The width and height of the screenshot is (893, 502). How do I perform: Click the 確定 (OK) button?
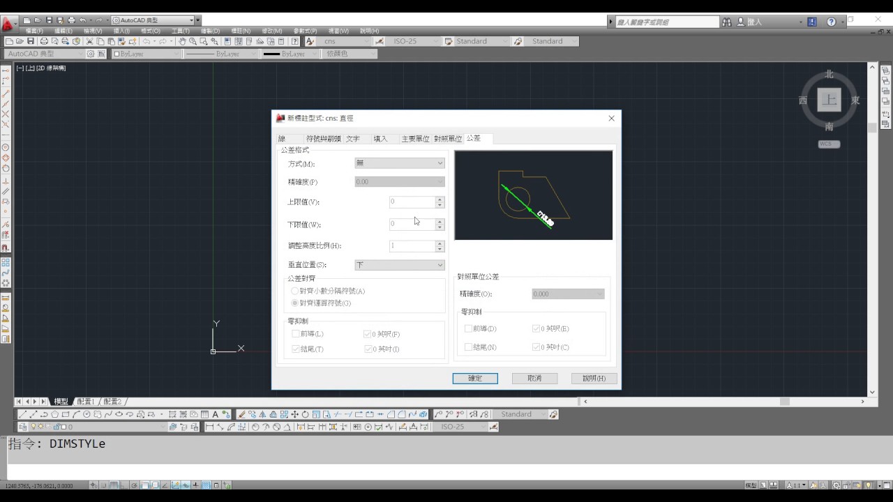pyautogui.click(x=475, y=378)
